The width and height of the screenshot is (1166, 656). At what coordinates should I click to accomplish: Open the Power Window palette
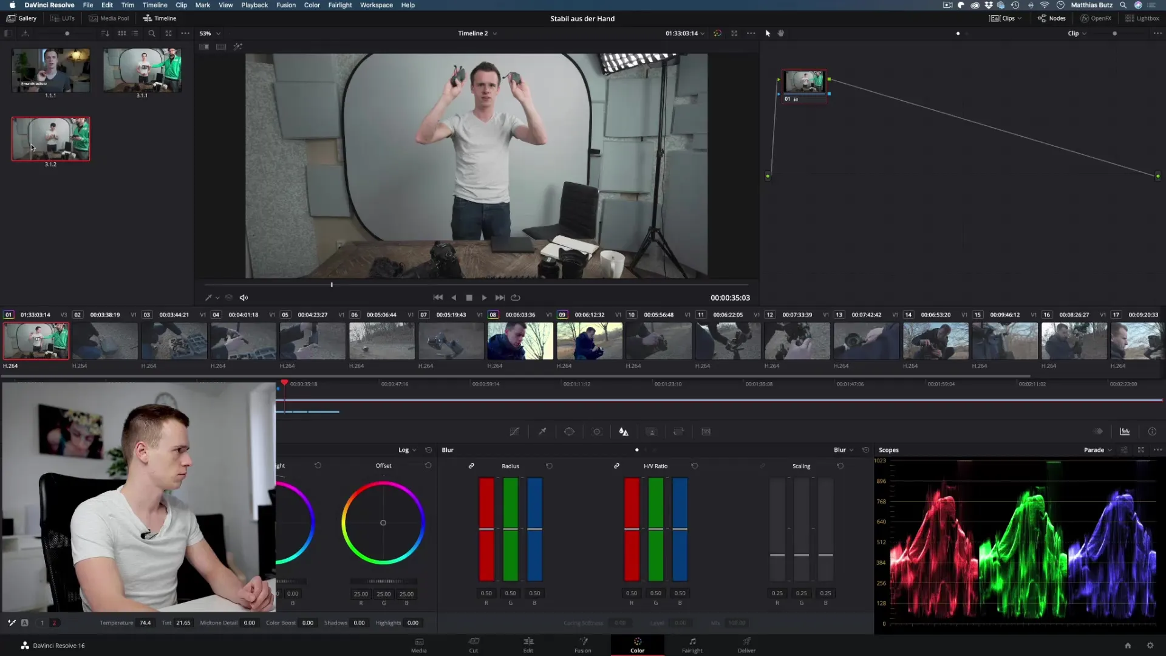click(x=569, y=432)
